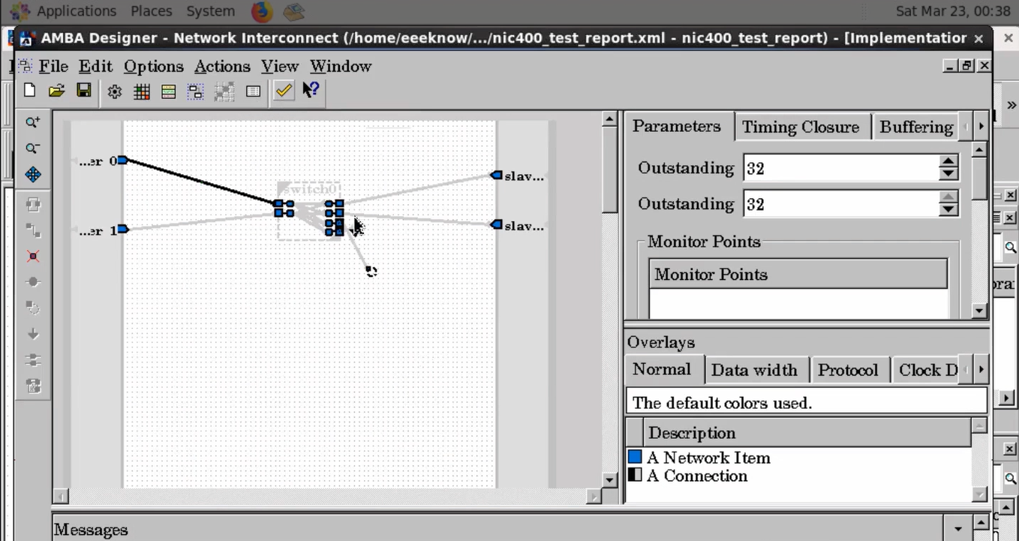1019x541 pixels.
Task: Activate the What's This help cursor icon
Action: pos(311,90)
